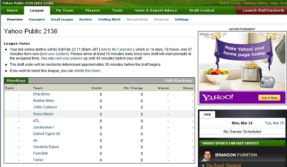Click Yahoo! logo in ad
The width and height of the screenshot is (287, 167).
click(x=217, y=98)
